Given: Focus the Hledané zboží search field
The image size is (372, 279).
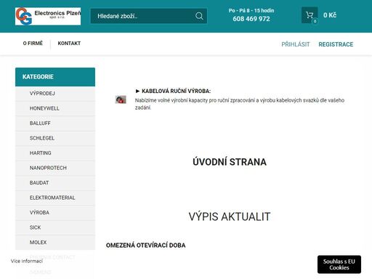Looking at the screenshot, I should tap(149, 16).
